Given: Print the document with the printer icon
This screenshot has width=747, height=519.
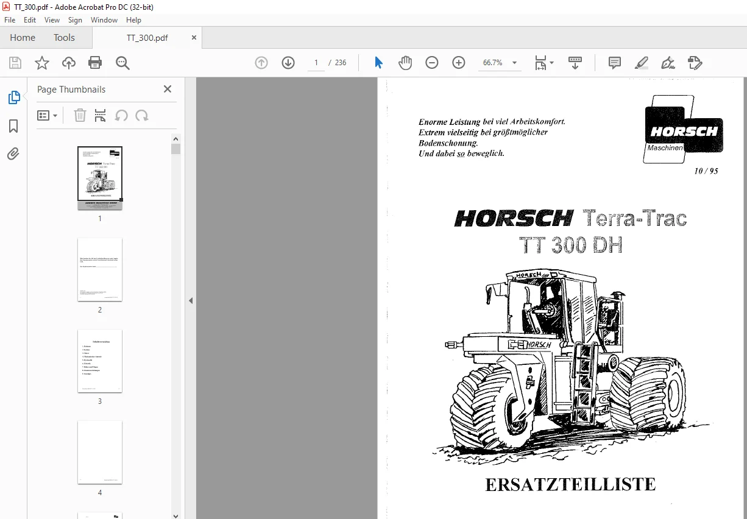Looking at the screenshot, I should point(95,63).
